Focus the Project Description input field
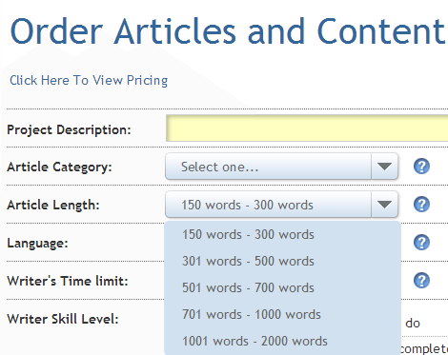 (x=307, y=128)
